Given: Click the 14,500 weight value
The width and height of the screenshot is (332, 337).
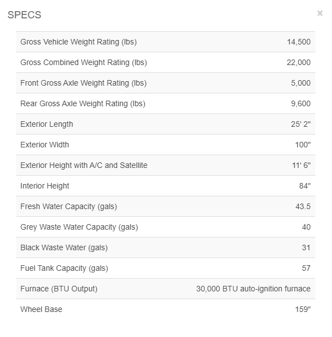Looking at the screenshot, I should click(299, 42).
